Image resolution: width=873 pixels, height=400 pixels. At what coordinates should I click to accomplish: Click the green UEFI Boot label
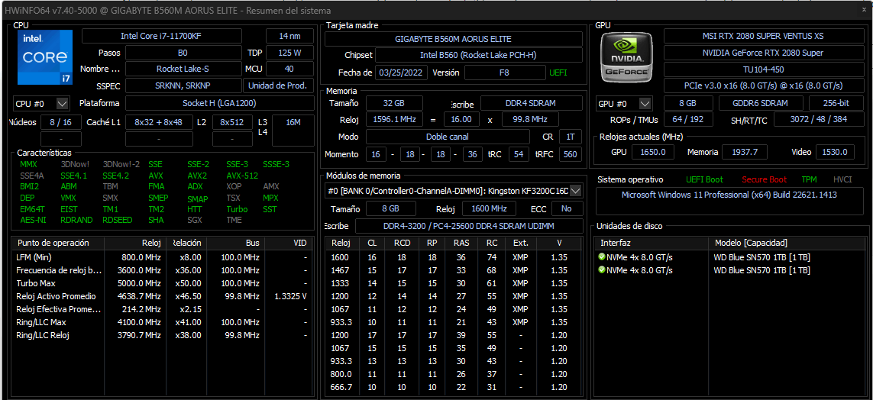[x=704, y=179]
